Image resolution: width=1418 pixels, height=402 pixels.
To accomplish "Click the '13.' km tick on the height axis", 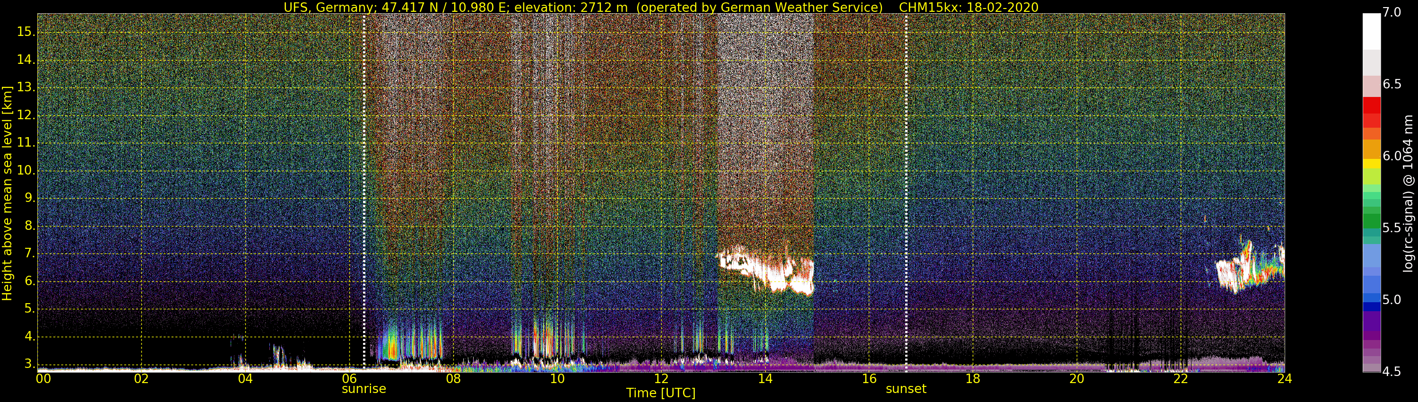I will [26, 88].
